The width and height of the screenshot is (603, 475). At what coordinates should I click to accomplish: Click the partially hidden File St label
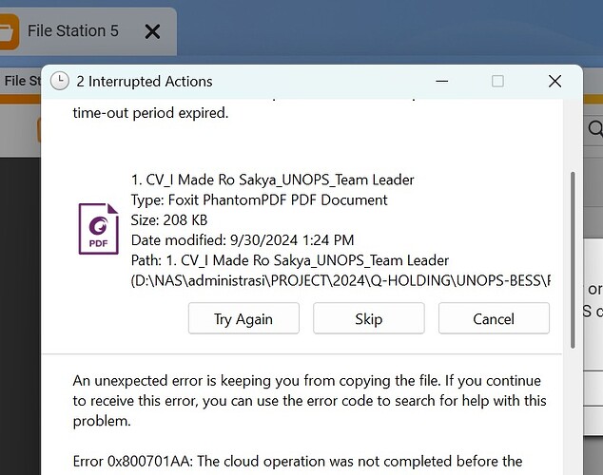pyautogui.click(x=22, y=81)
